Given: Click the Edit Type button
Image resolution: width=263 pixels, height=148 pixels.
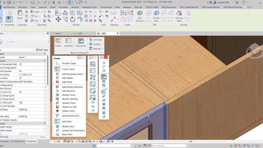Looking at the screenshot, I should pos(42,50).
